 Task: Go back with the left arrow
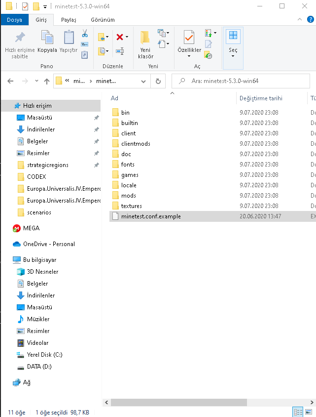coord(10,81)
